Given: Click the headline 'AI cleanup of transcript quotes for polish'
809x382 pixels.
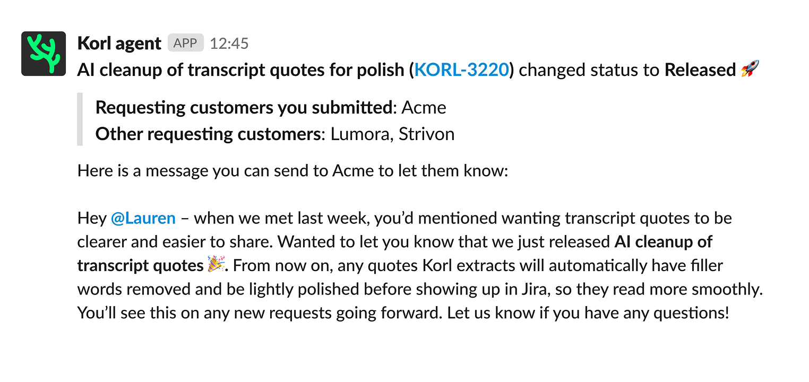Looking at the screenshot, I should [x=240, y=70].
